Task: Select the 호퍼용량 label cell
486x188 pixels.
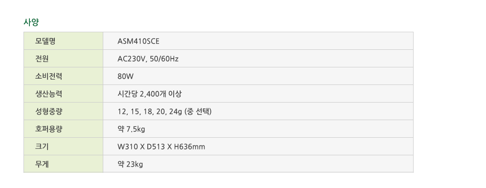Action: tap(63, 129)
